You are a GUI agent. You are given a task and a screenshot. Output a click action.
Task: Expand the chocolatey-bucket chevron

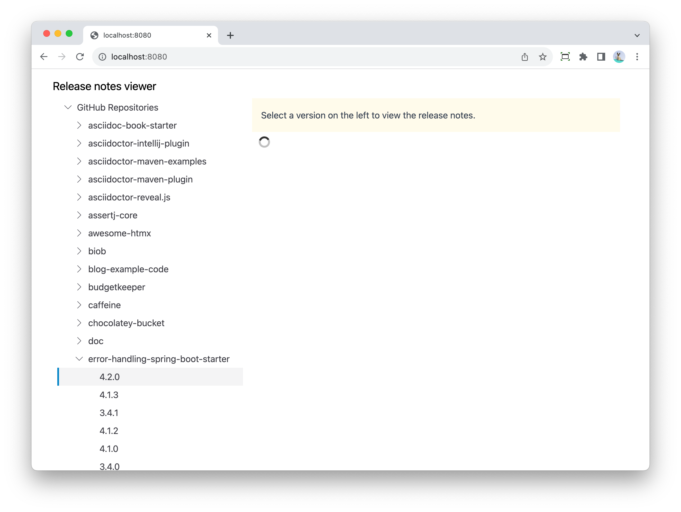pos(79,323)
